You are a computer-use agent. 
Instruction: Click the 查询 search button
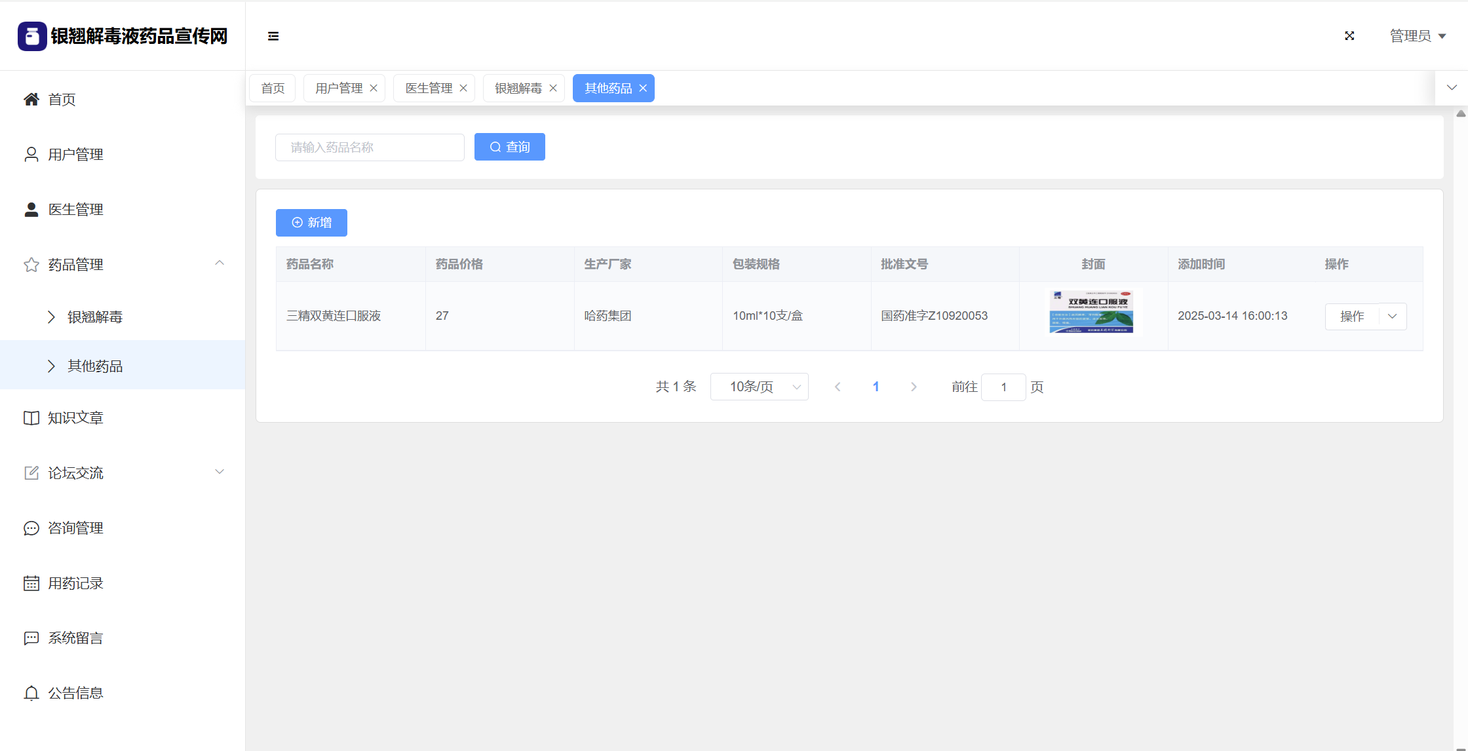pos(509,147)
